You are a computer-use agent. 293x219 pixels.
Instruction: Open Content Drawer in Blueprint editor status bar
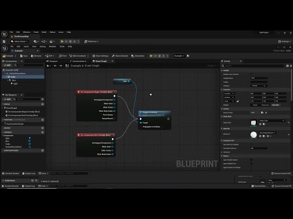(x=10, y=173)
